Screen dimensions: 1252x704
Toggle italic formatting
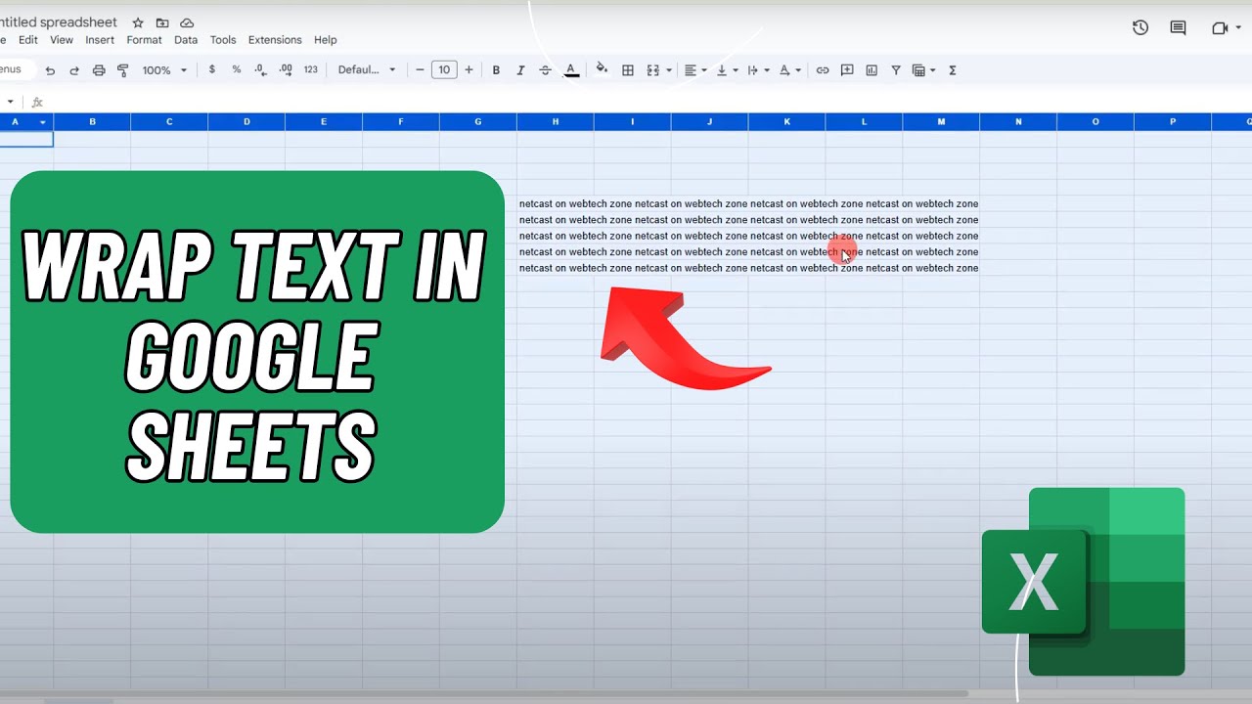click(x=520, y=70)
